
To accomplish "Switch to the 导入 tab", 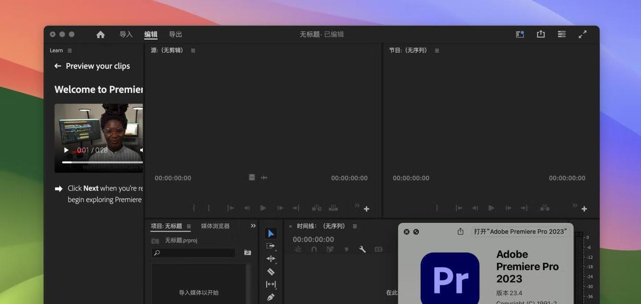I will point(126,34).
